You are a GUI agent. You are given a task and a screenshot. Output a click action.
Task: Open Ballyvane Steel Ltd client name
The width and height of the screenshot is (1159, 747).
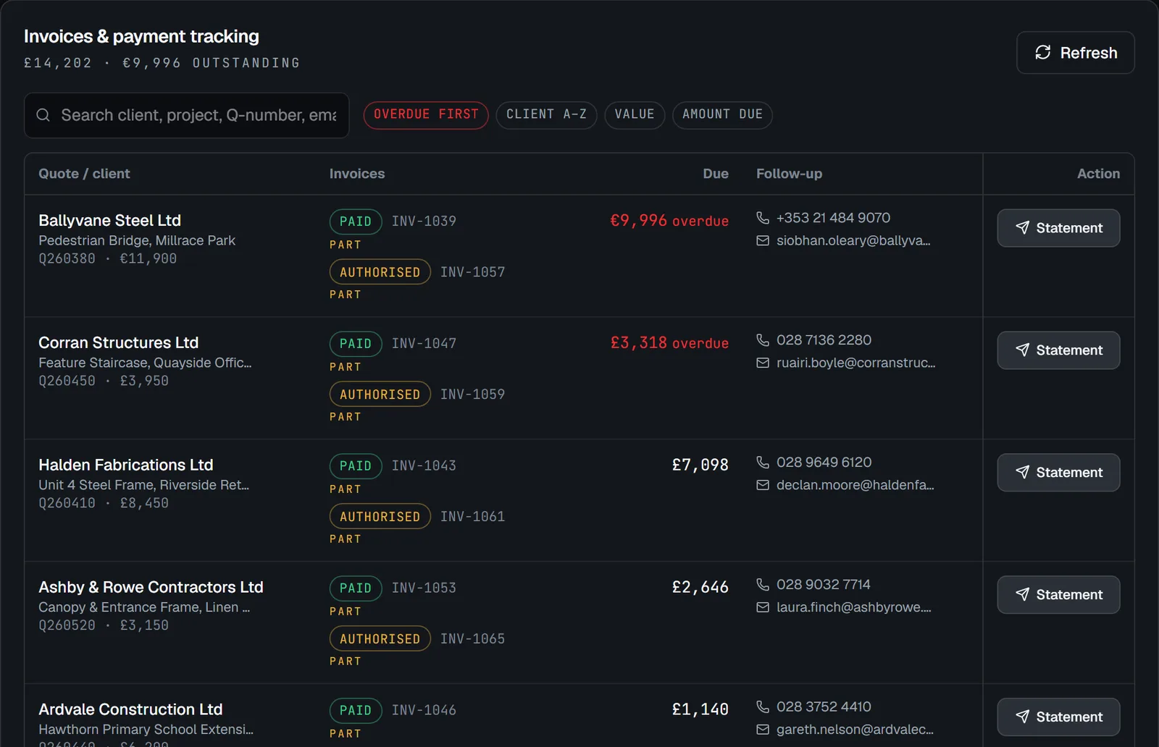[110, 221]
